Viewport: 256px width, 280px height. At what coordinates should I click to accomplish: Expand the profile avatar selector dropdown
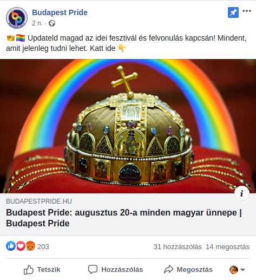tap(237, 270)
